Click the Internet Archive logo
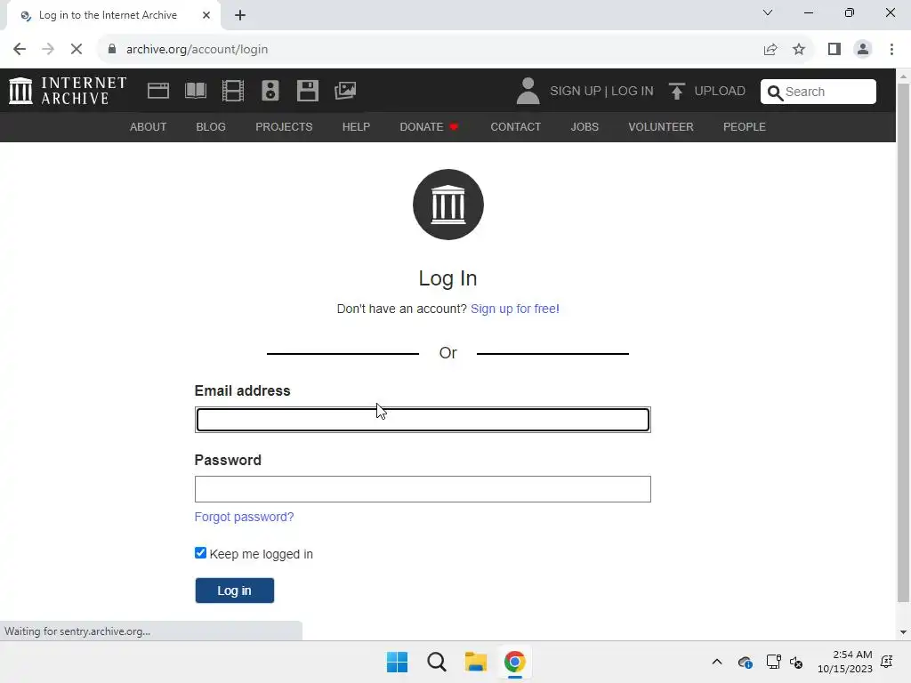This screenshot has width=911, height=683. tap(68, 91)
